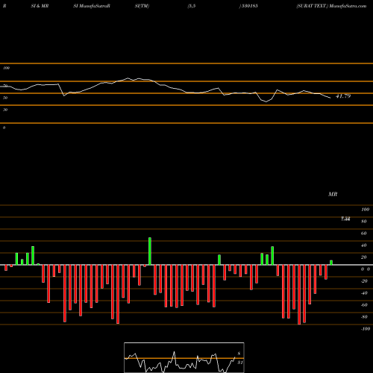Screen dimensions: 373x373
Task: Click the 7.52 value near MR axis
Action: coord(345,219)
